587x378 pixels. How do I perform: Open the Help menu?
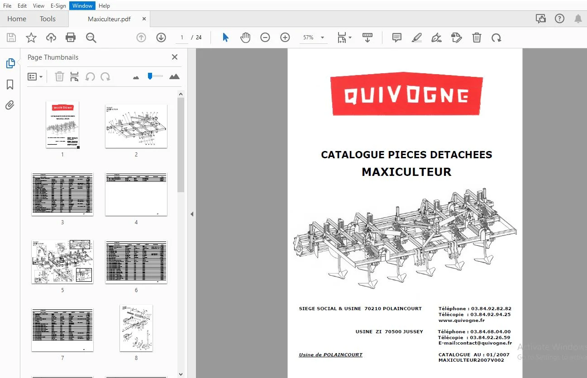pyautogui.click(x=104, y=5)
